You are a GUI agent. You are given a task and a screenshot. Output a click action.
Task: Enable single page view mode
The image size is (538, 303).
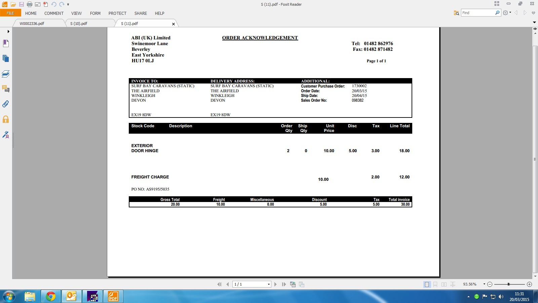coord(427,284)
